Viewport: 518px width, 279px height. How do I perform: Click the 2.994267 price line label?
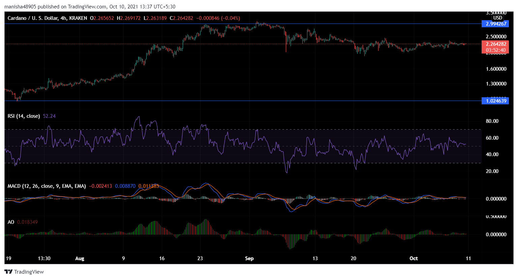tap(495, 24)
